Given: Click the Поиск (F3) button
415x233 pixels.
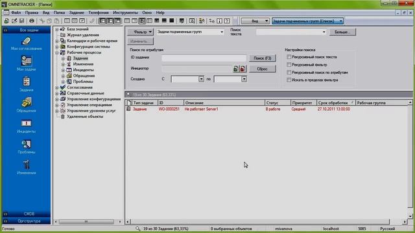Looking at the screenshot, I should pos(262,58).
